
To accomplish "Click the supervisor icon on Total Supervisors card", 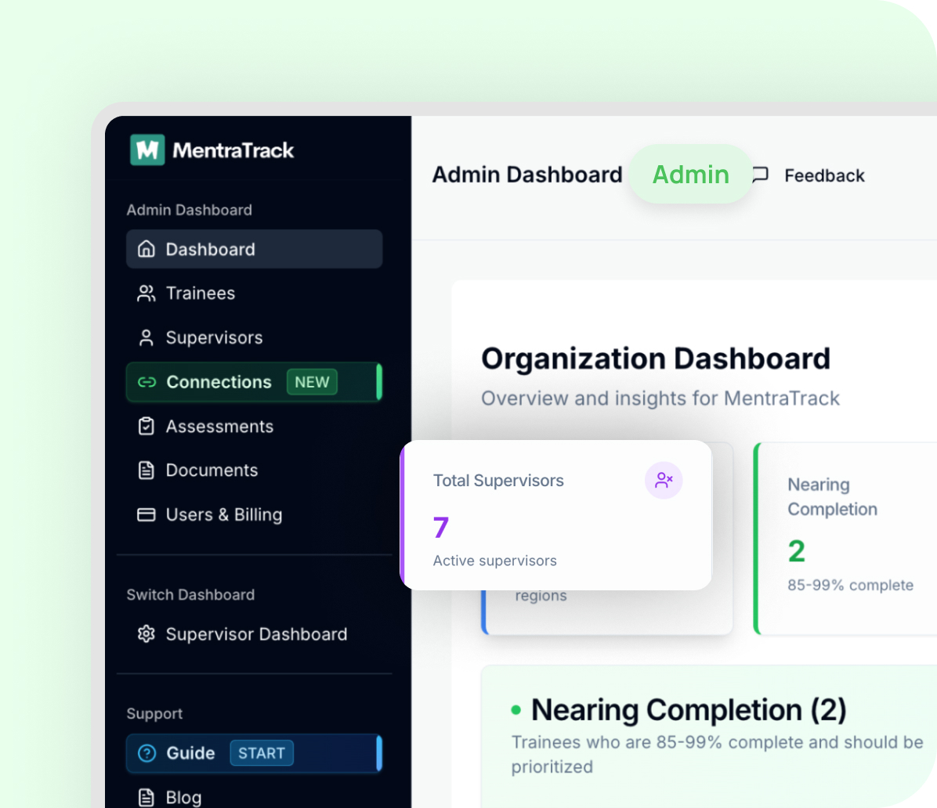I will pos(664,480).
